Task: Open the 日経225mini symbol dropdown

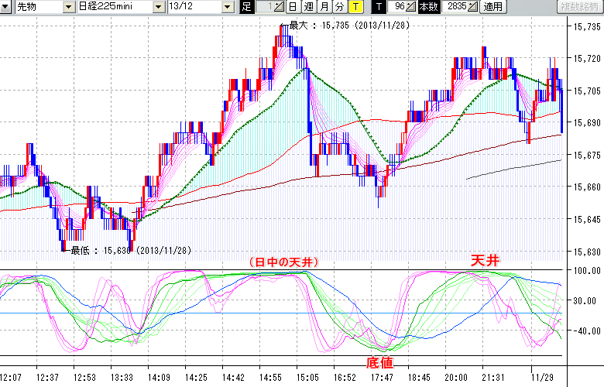Action: point(159,7)
